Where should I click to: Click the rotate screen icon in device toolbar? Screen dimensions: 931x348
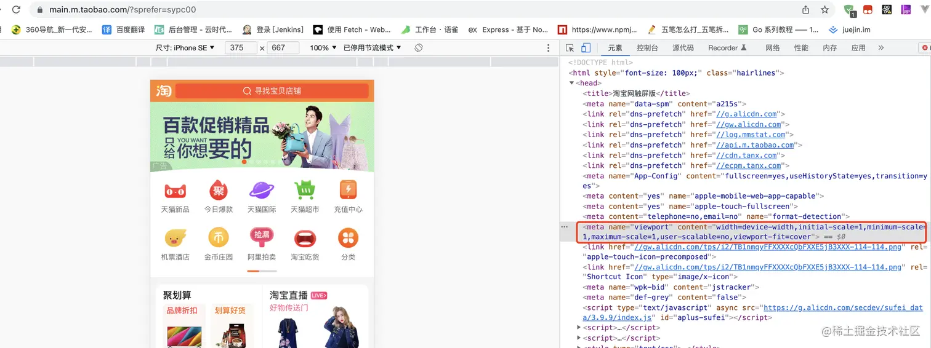[419, 48]
